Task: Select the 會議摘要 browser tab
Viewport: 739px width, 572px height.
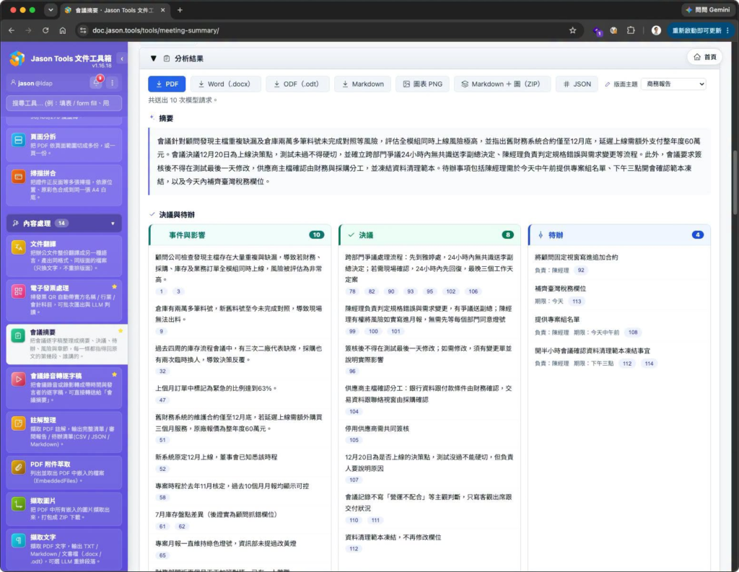Action: point(115,10)
